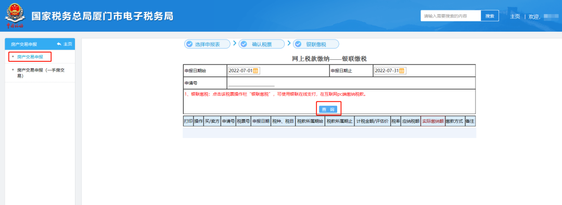The height and width of the screenshot is (205, 562).
Task: Click 房产交易申报 sidebar panel title
Action: [24, 44]
